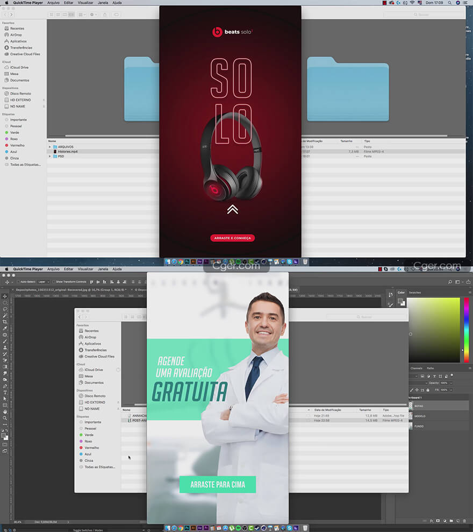Select the FUNDO layer
Screen dimensions: 473x532
point(439,426)
